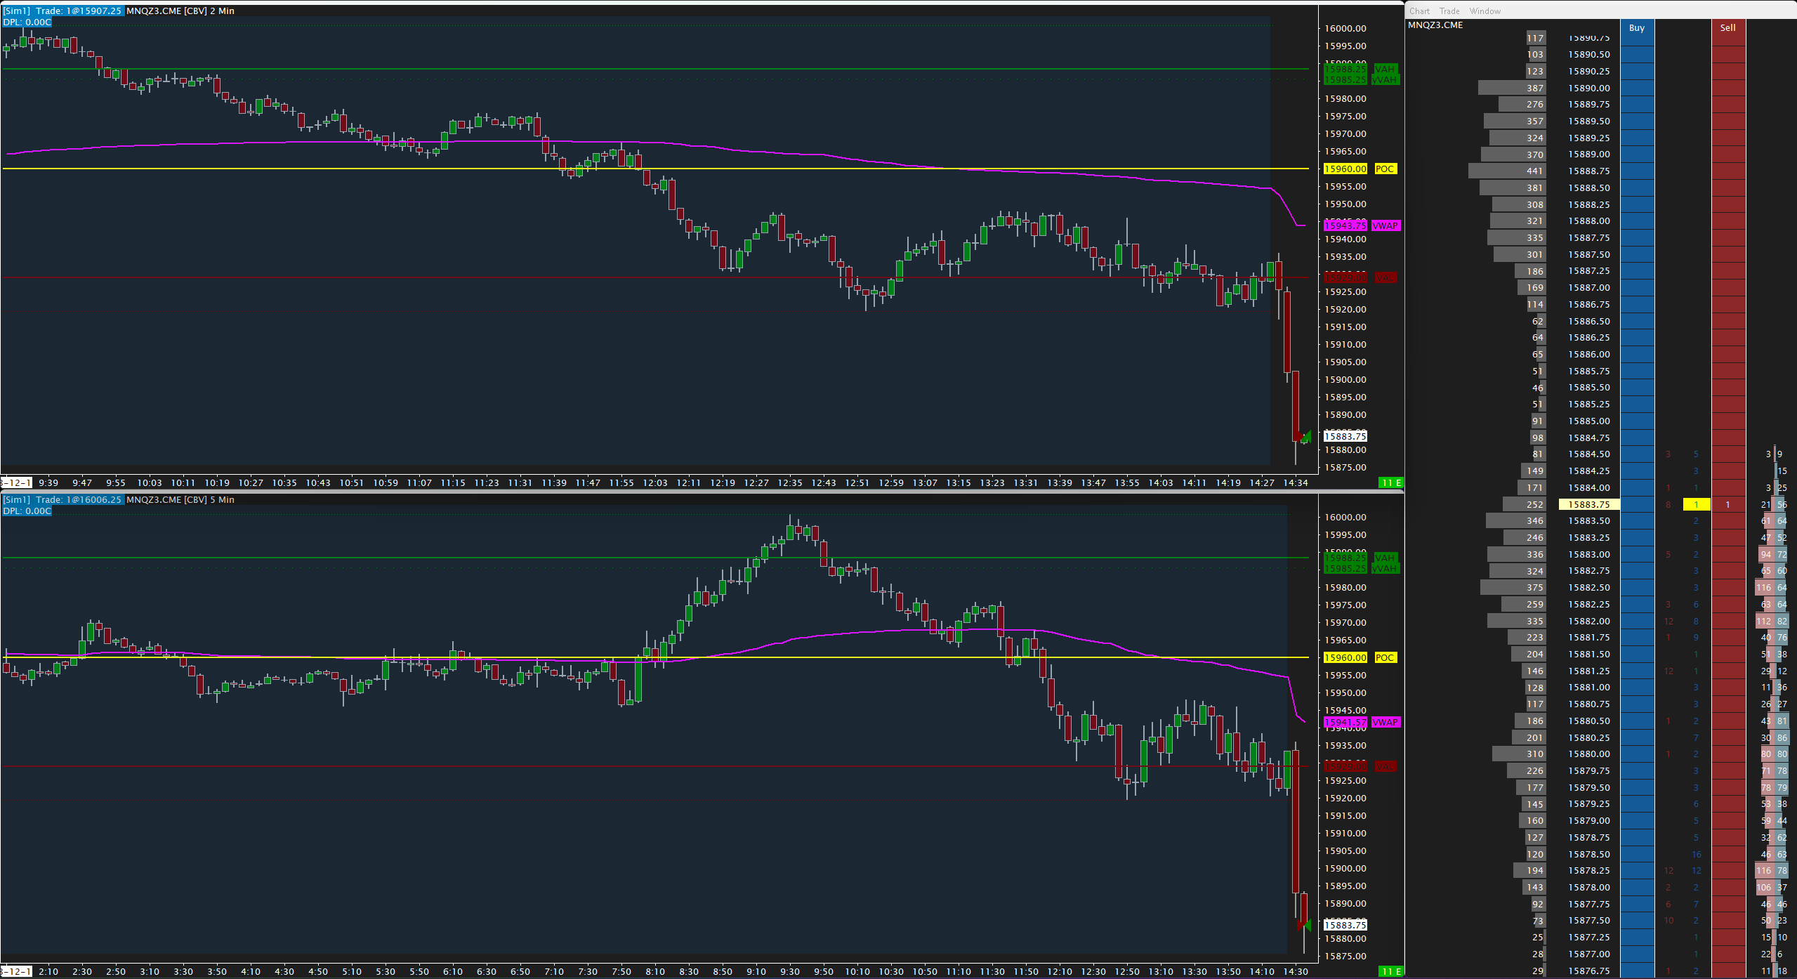Click the green 11 E indicator on bottom chart
Image resolution: width=1797 pixels, height=979 pixels.
coord(1390,971)
